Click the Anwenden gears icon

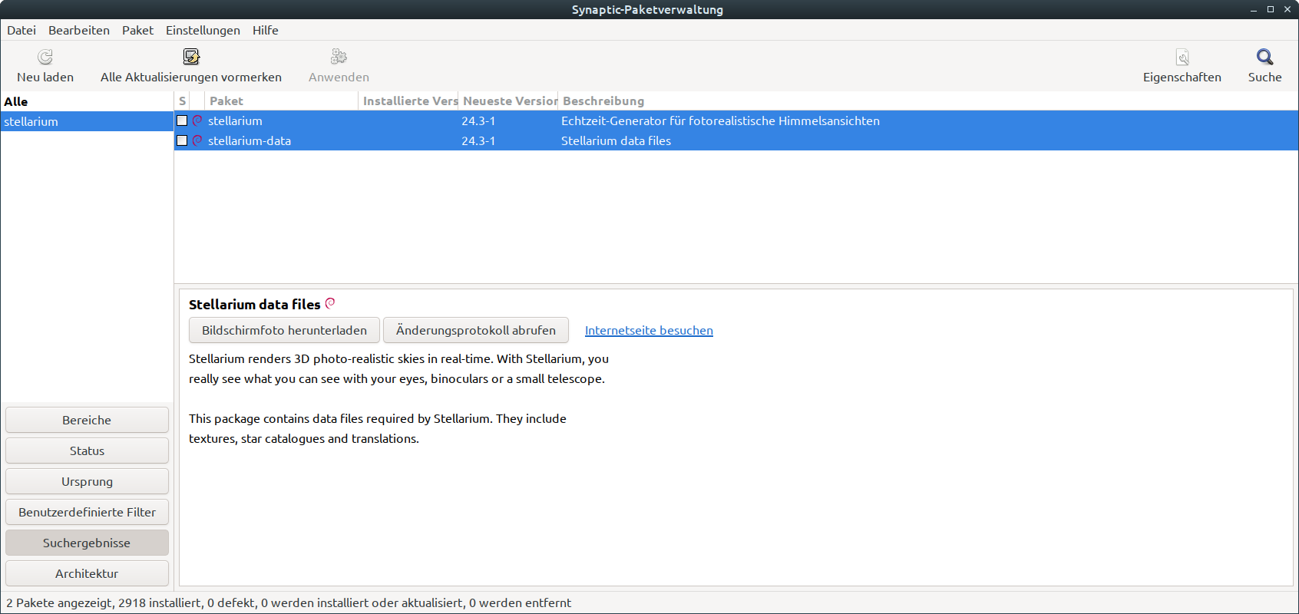click(339, 57)
